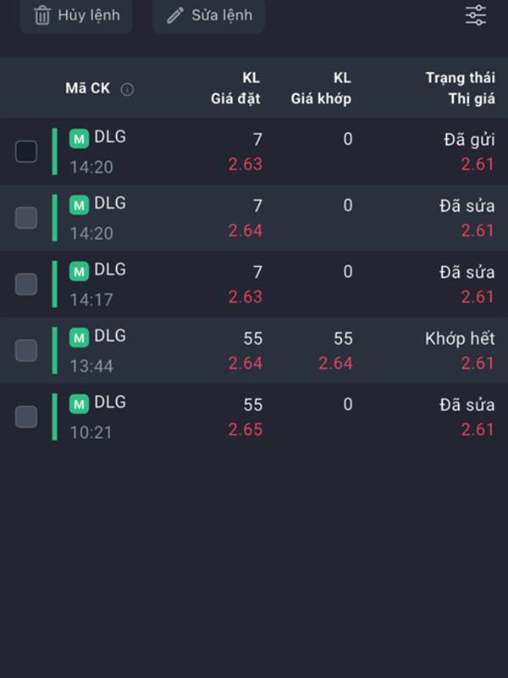The image size is (508, 678).
Task: Click the info icon beside Mã CK
Action: pyautogui.click(x=127, y=90)
